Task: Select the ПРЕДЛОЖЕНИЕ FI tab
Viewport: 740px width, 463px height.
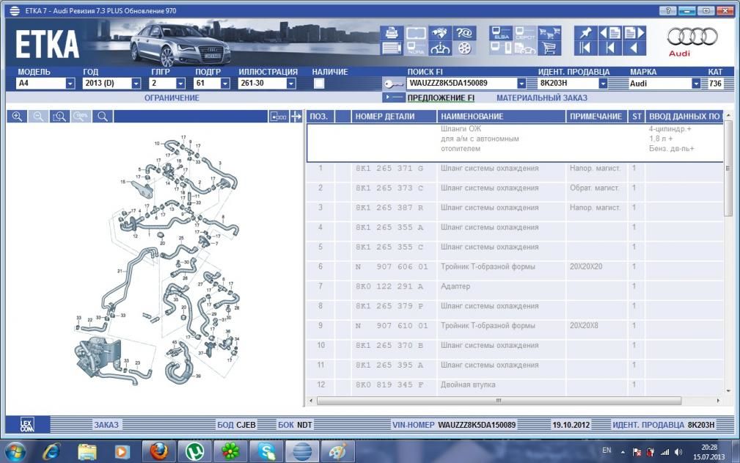Action: pos(441,98)
